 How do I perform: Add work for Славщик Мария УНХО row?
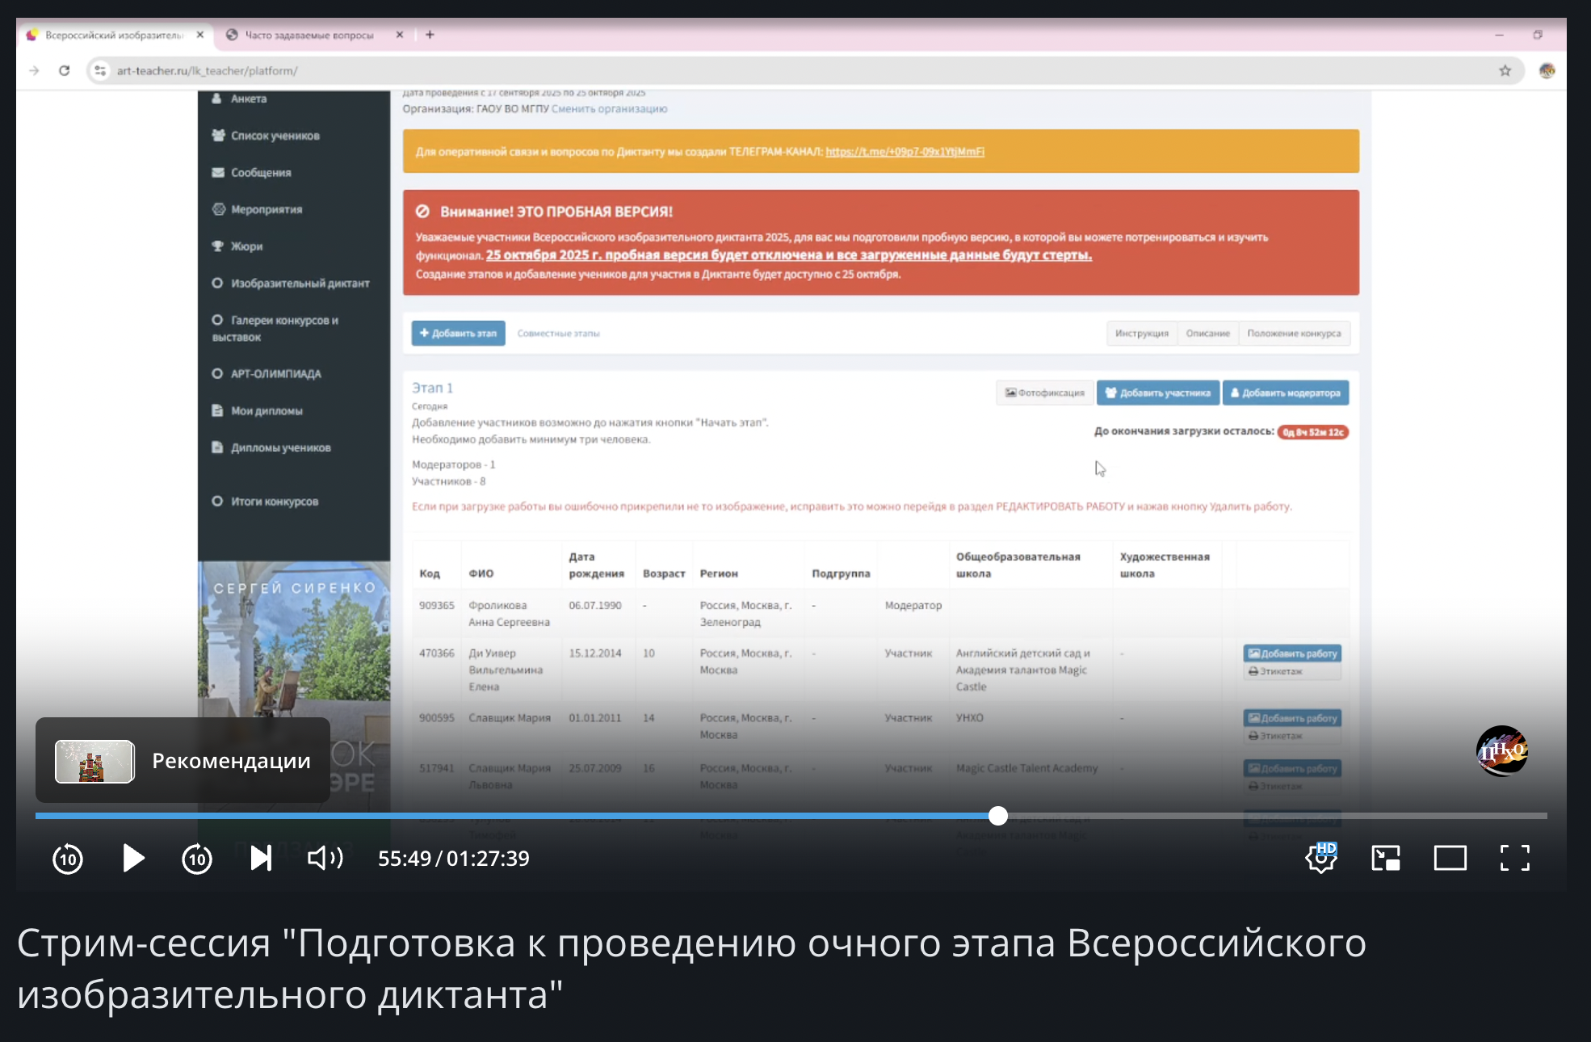(x=1292, y=718)
